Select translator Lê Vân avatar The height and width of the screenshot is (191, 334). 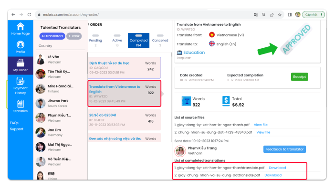(x=42, y=59)
